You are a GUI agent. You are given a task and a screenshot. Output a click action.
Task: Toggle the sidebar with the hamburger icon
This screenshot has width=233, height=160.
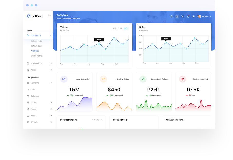[x=49, y=16]
